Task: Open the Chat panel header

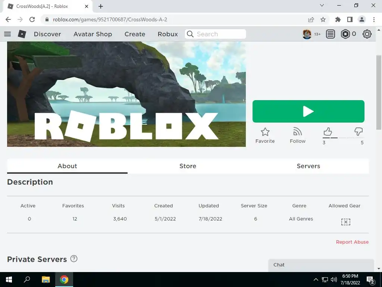Action: 321,265
